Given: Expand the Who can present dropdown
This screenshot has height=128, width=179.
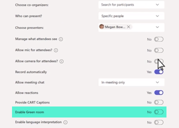Looking at the screenshot, I should click(157, 16).
